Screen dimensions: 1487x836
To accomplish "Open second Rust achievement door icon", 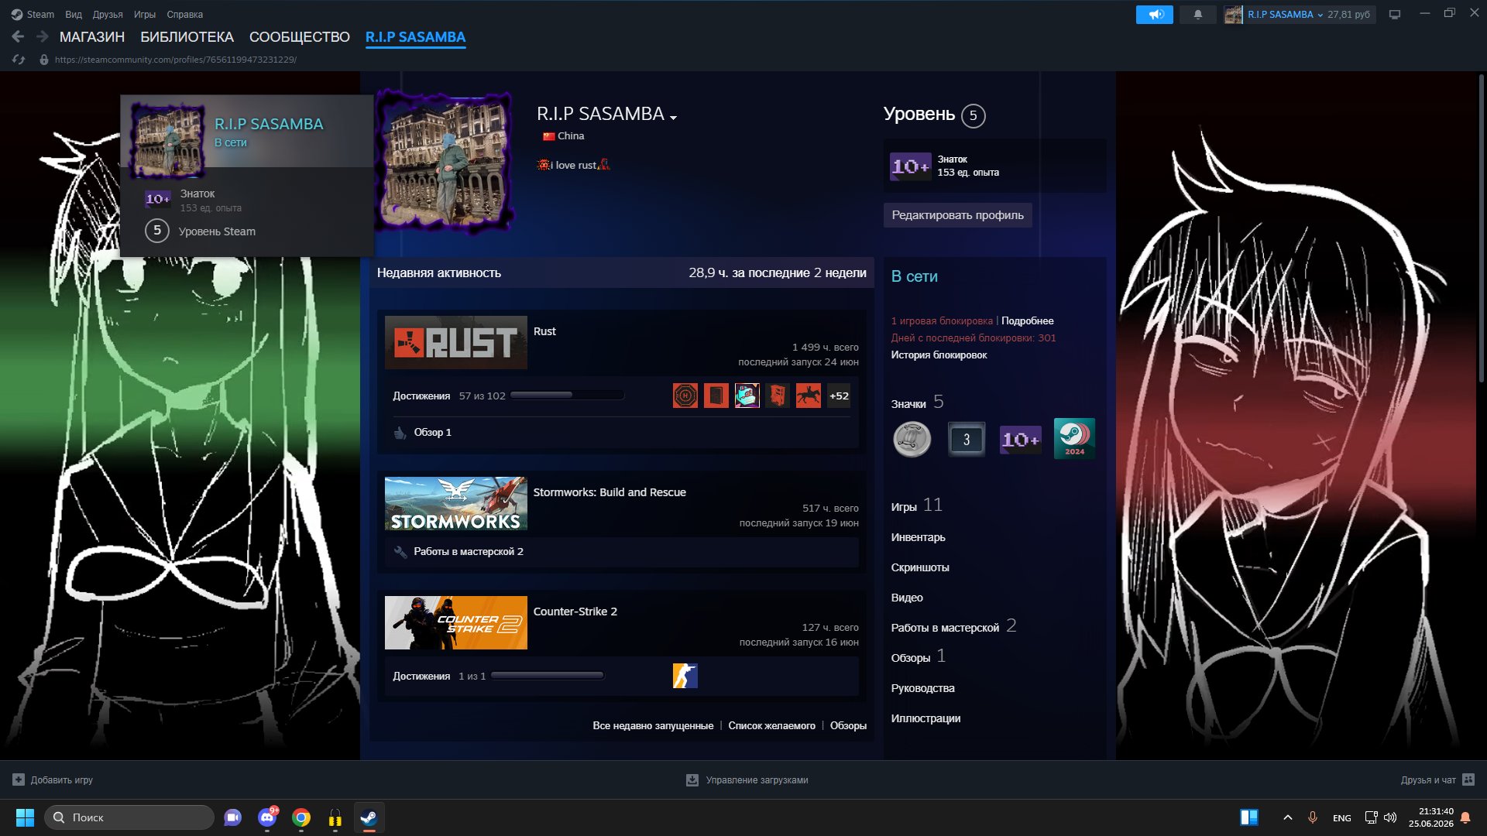I will pyautogui.click(x=716, y=396).
